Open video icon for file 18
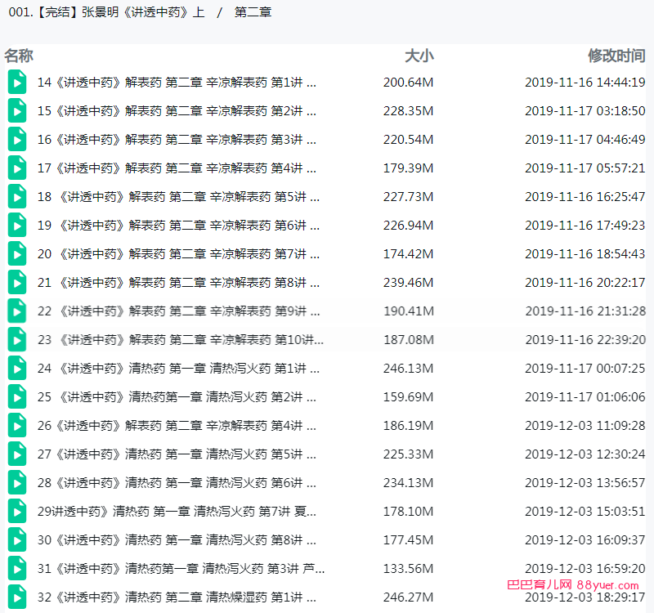This screenshot has width=654, height=613. point(17,197)
